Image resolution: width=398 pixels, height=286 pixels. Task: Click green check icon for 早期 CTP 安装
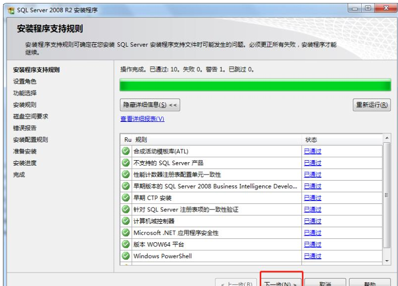point(126,197)
